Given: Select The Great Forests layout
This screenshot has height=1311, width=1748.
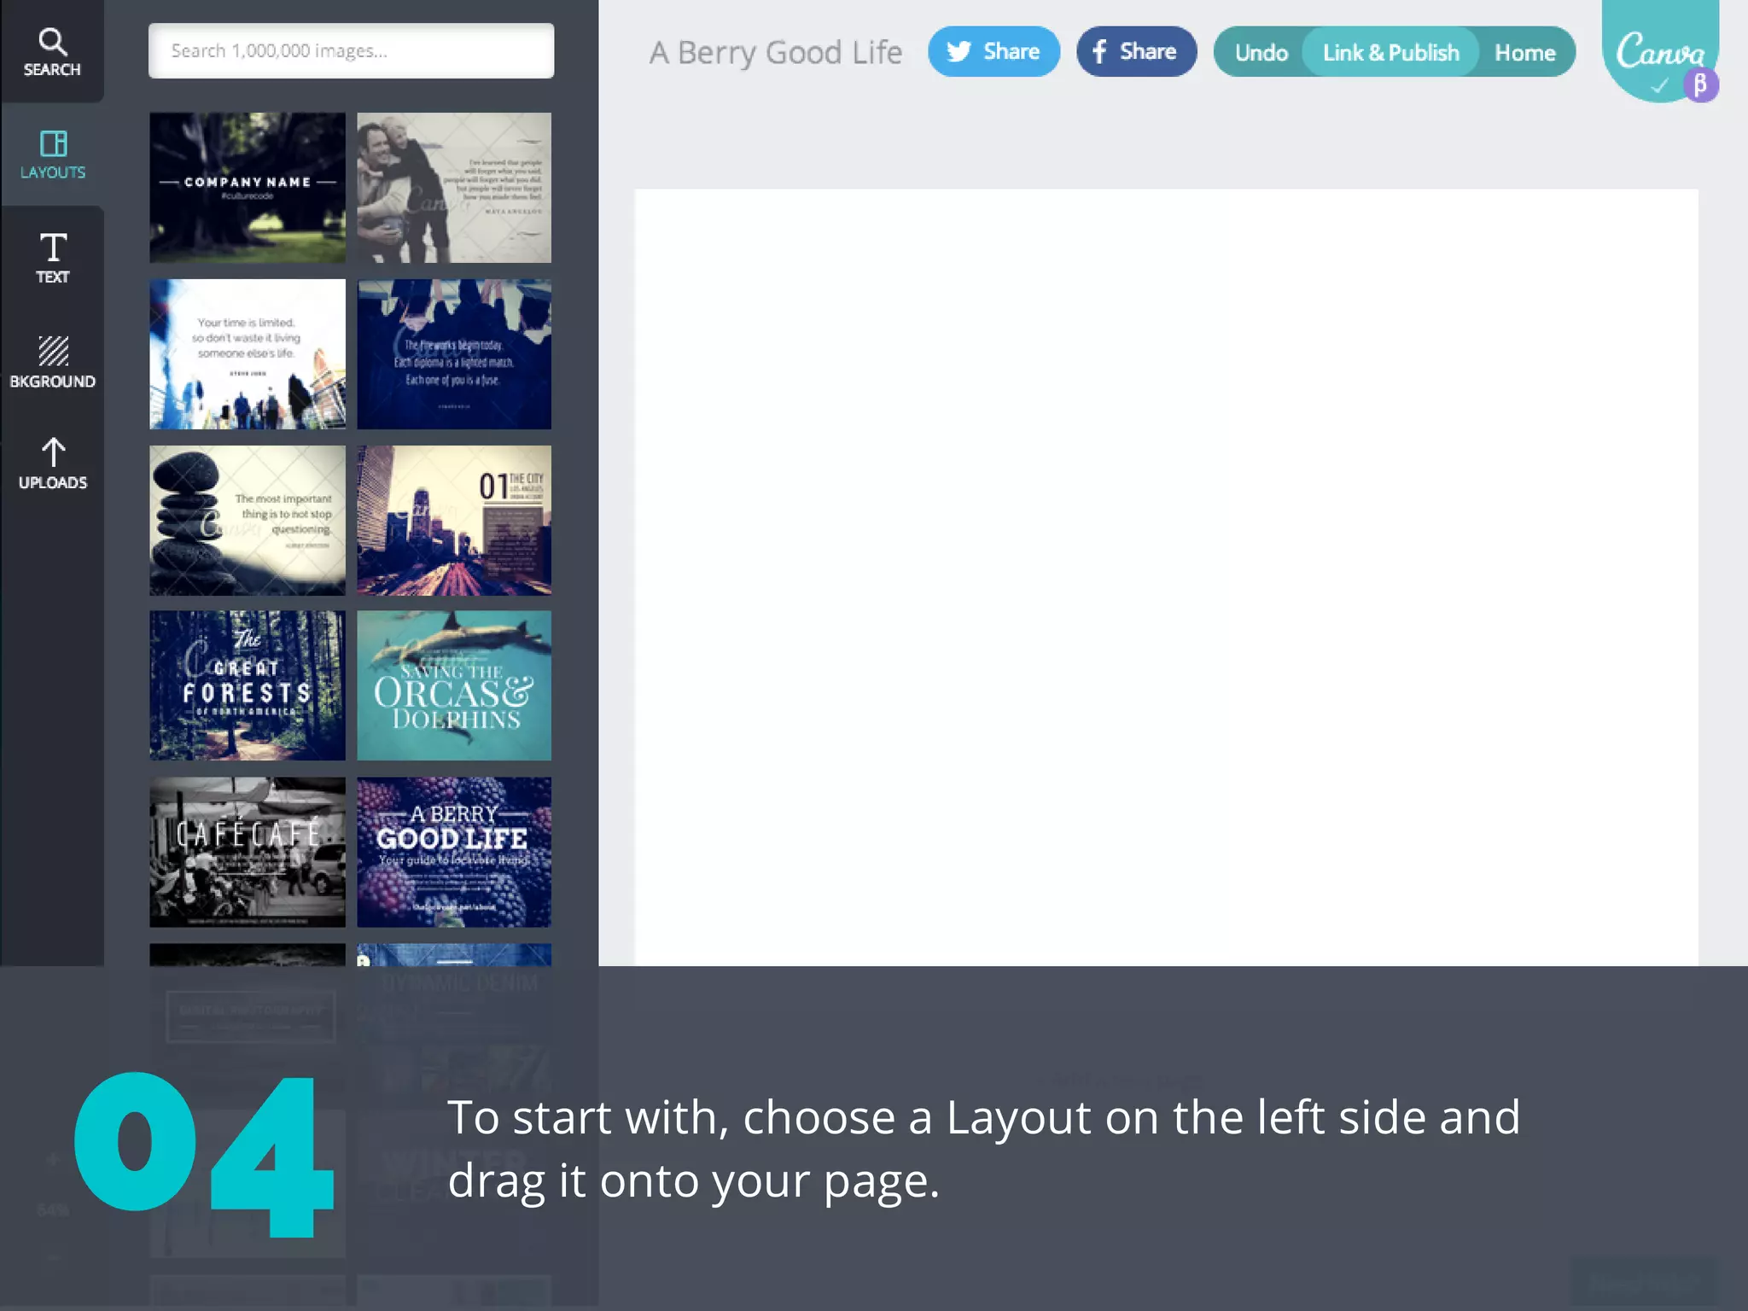Looking at the screenshot, I should pos(248,685).
